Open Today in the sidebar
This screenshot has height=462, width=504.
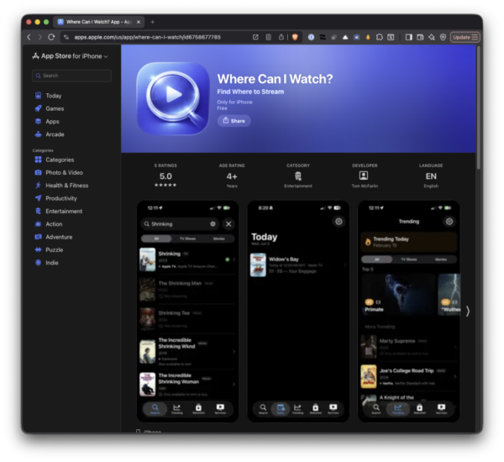click(48, 96)
